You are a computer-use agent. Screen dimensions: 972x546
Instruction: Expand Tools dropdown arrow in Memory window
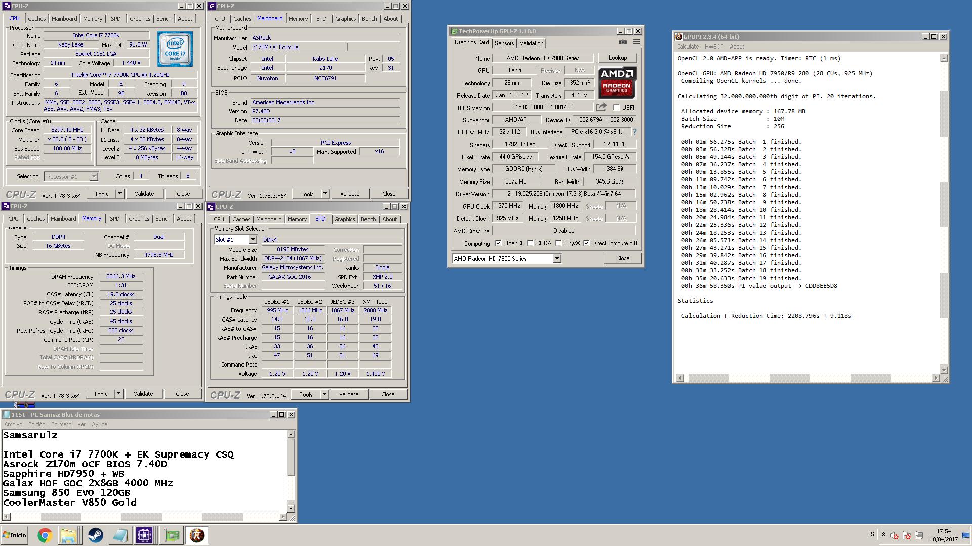[x=118, y=394]
